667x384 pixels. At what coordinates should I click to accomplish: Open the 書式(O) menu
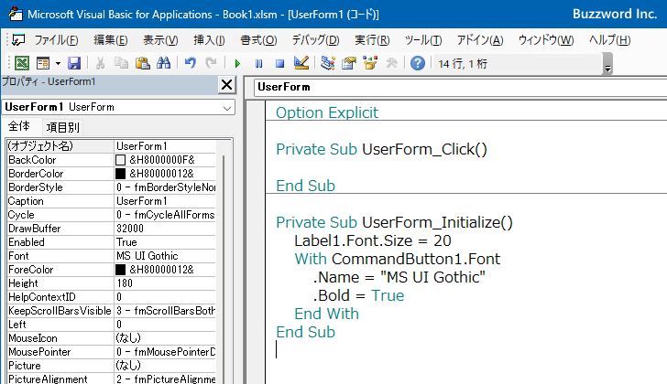click(x=258, y=40)
